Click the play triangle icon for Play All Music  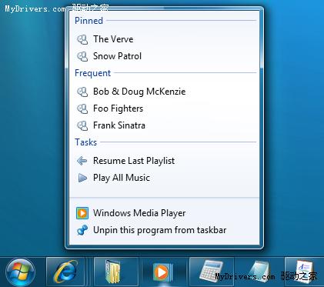[x=82, y=178]
